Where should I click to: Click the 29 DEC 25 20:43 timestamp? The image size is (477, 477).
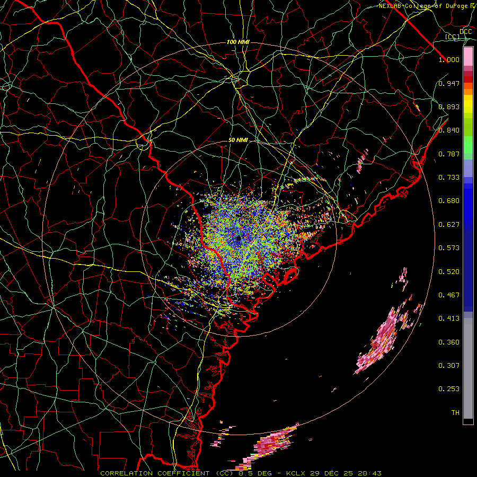tap(346, 473)
